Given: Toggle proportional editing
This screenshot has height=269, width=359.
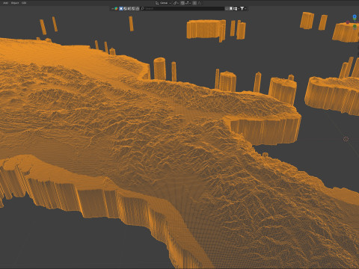Looking at the screenshot, I should pos(194,3).
